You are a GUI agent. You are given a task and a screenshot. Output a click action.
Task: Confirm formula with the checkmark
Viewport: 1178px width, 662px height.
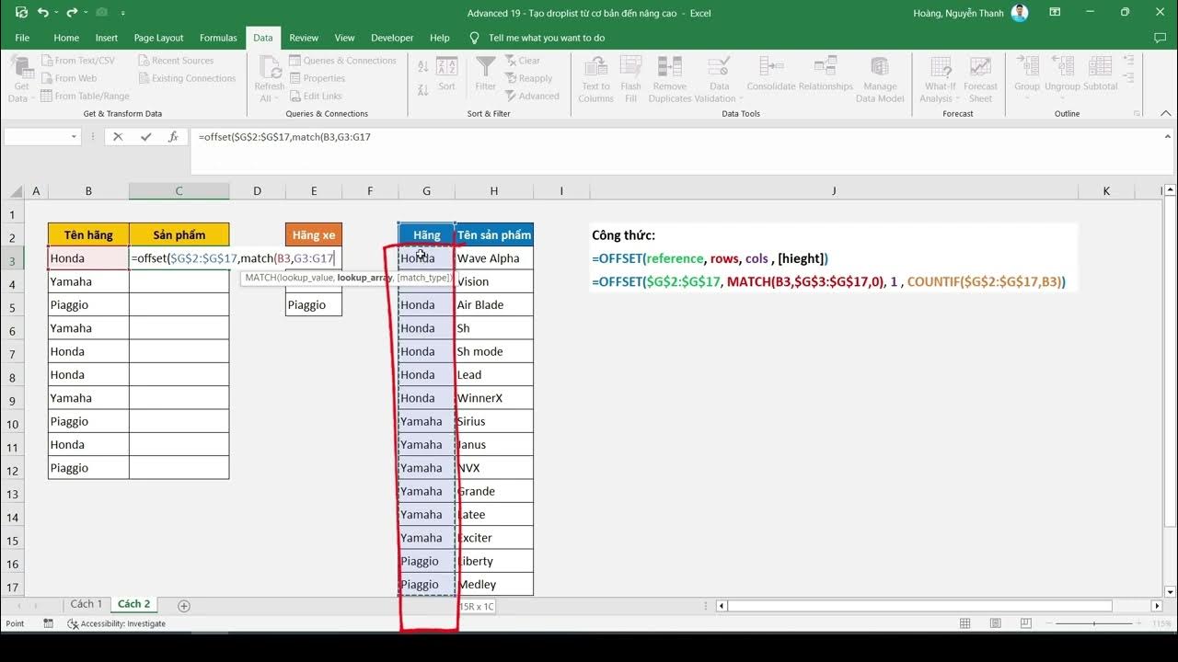pyautogui.click(x=145, y=137)
